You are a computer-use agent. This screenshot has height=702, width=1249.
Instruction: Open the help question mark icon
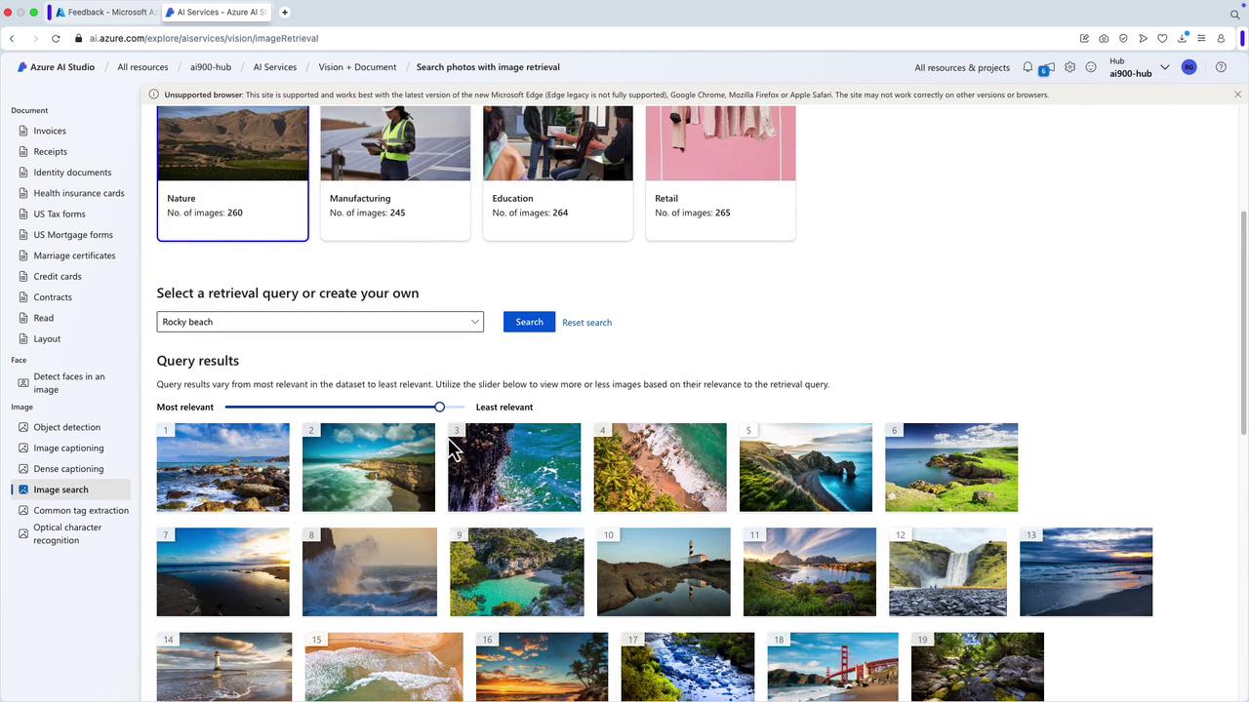tap(1221, 67)
